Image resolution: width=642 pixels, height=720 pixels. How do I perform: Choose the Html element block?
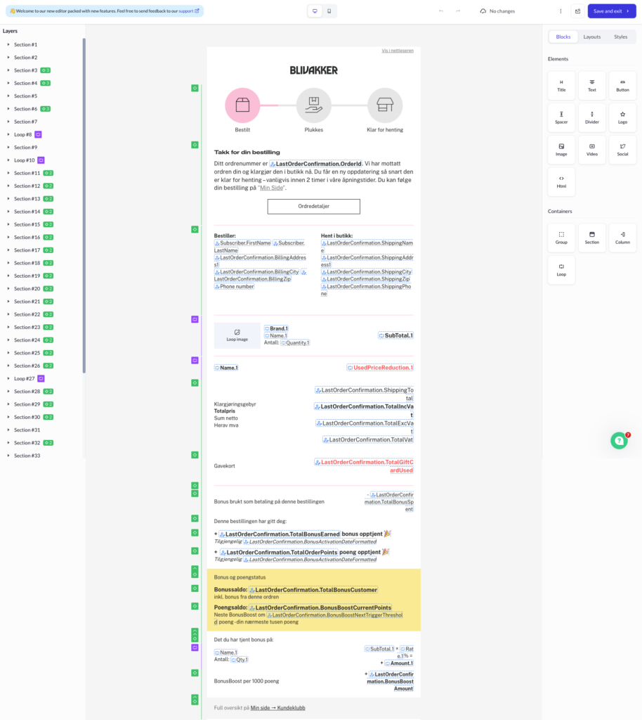(x=561, y=182)
